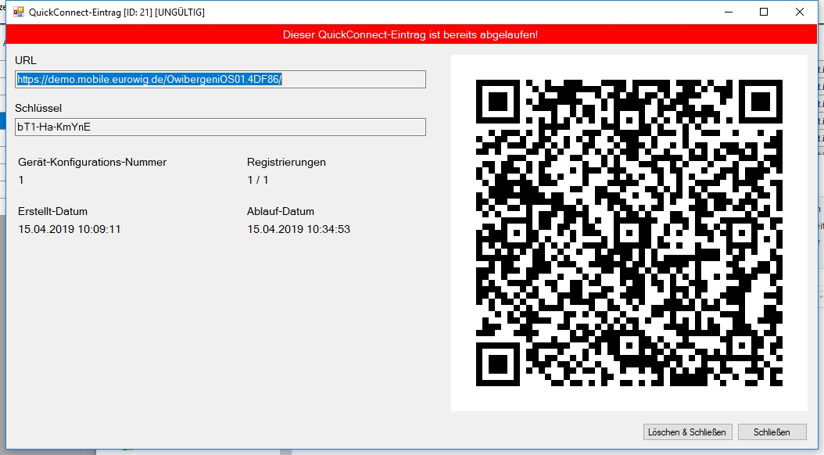The height and width of the screenshot is (455, 824).
Task: Click the Registrierungen label
Action: point(286,162)
